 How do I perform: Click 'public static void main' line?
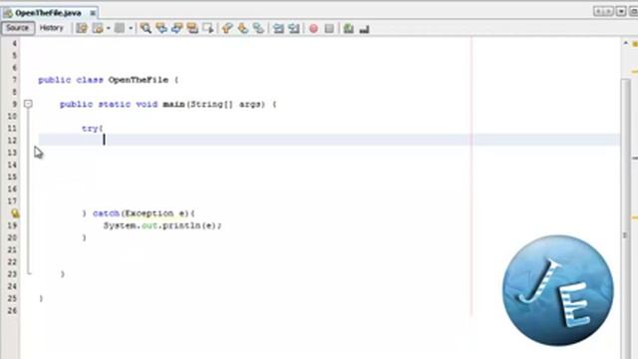pyautogui.click(x=168, y=104)
